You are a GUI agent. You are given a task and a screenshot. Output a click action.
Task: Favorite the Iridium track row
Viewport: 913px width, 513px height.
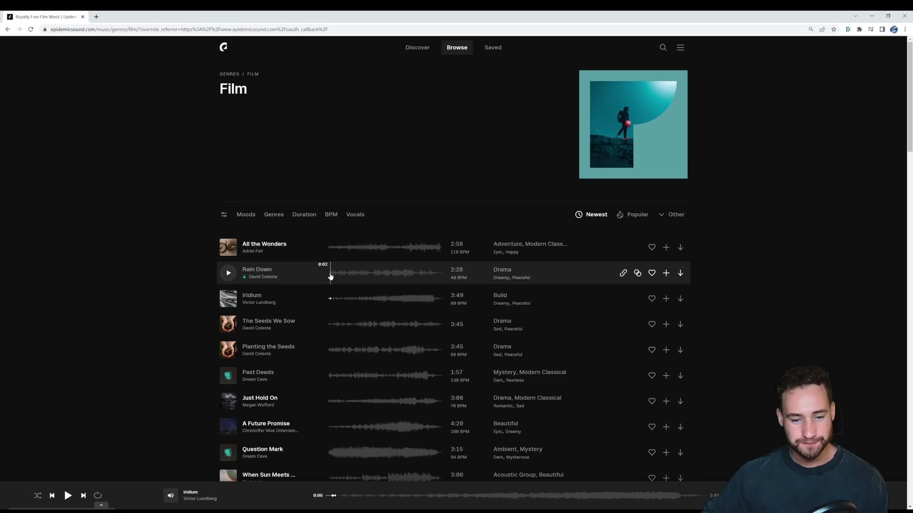(652, 298)
